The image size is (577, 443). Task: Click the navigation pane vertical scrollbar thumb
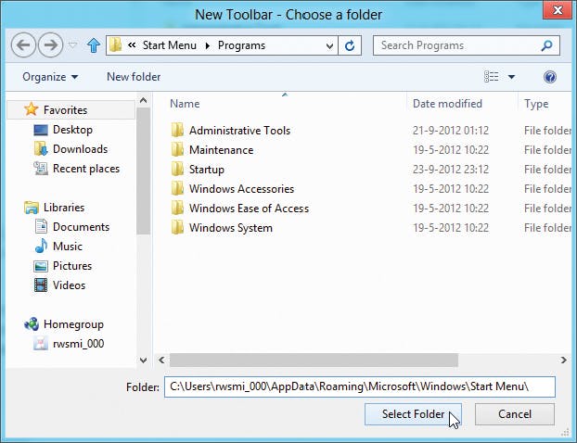pyautogui.click(x=143, y=171)
